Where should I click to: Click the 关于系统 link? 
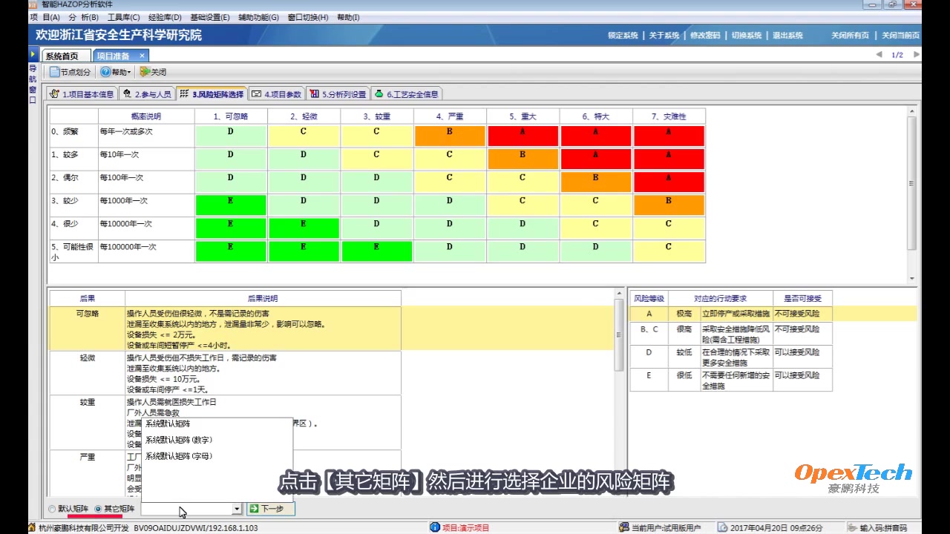[x=664, y=36]
